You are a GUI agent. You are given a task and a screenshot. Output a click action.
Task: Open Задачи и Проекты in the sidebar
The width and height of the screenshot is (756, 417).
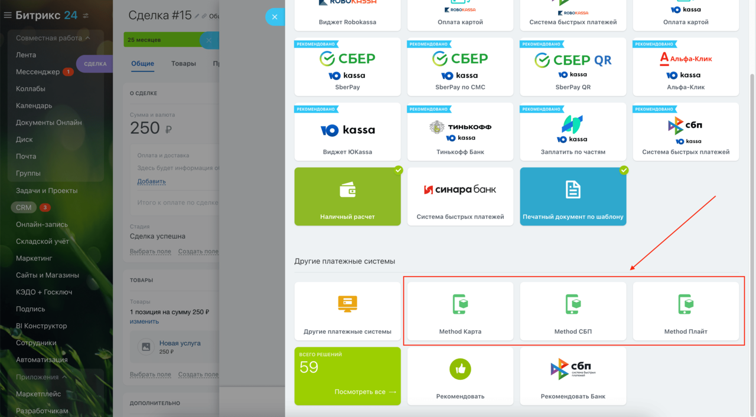[47, 191]
